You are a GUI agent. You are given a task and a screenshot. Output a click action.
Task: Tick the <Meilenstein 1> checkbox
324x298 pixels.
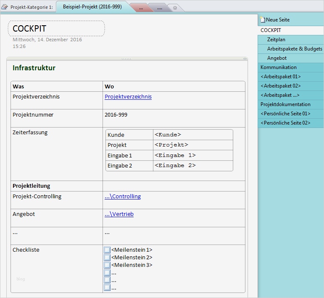[107, 250]
